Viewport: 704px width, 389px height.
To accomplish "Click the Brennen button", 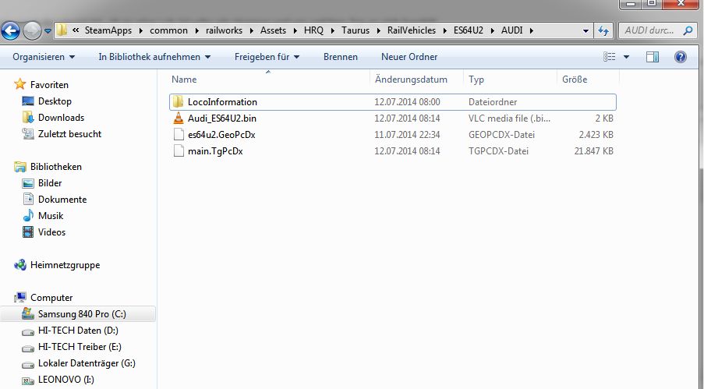I will (x=341, y=57).
